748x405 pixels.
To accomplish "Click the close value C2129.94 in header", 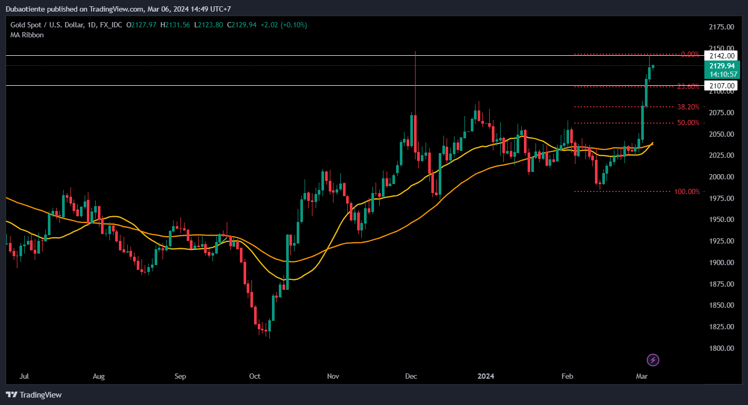I will pos(241,25).
